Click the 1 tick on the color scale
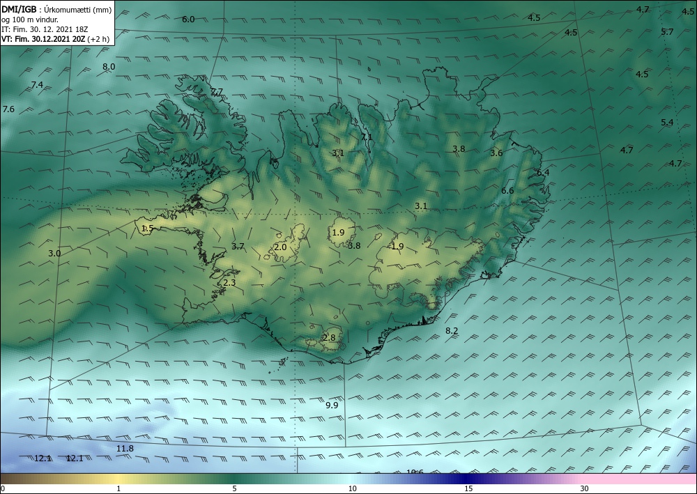This screenshot has height=494, width=697. pos(118,488)
